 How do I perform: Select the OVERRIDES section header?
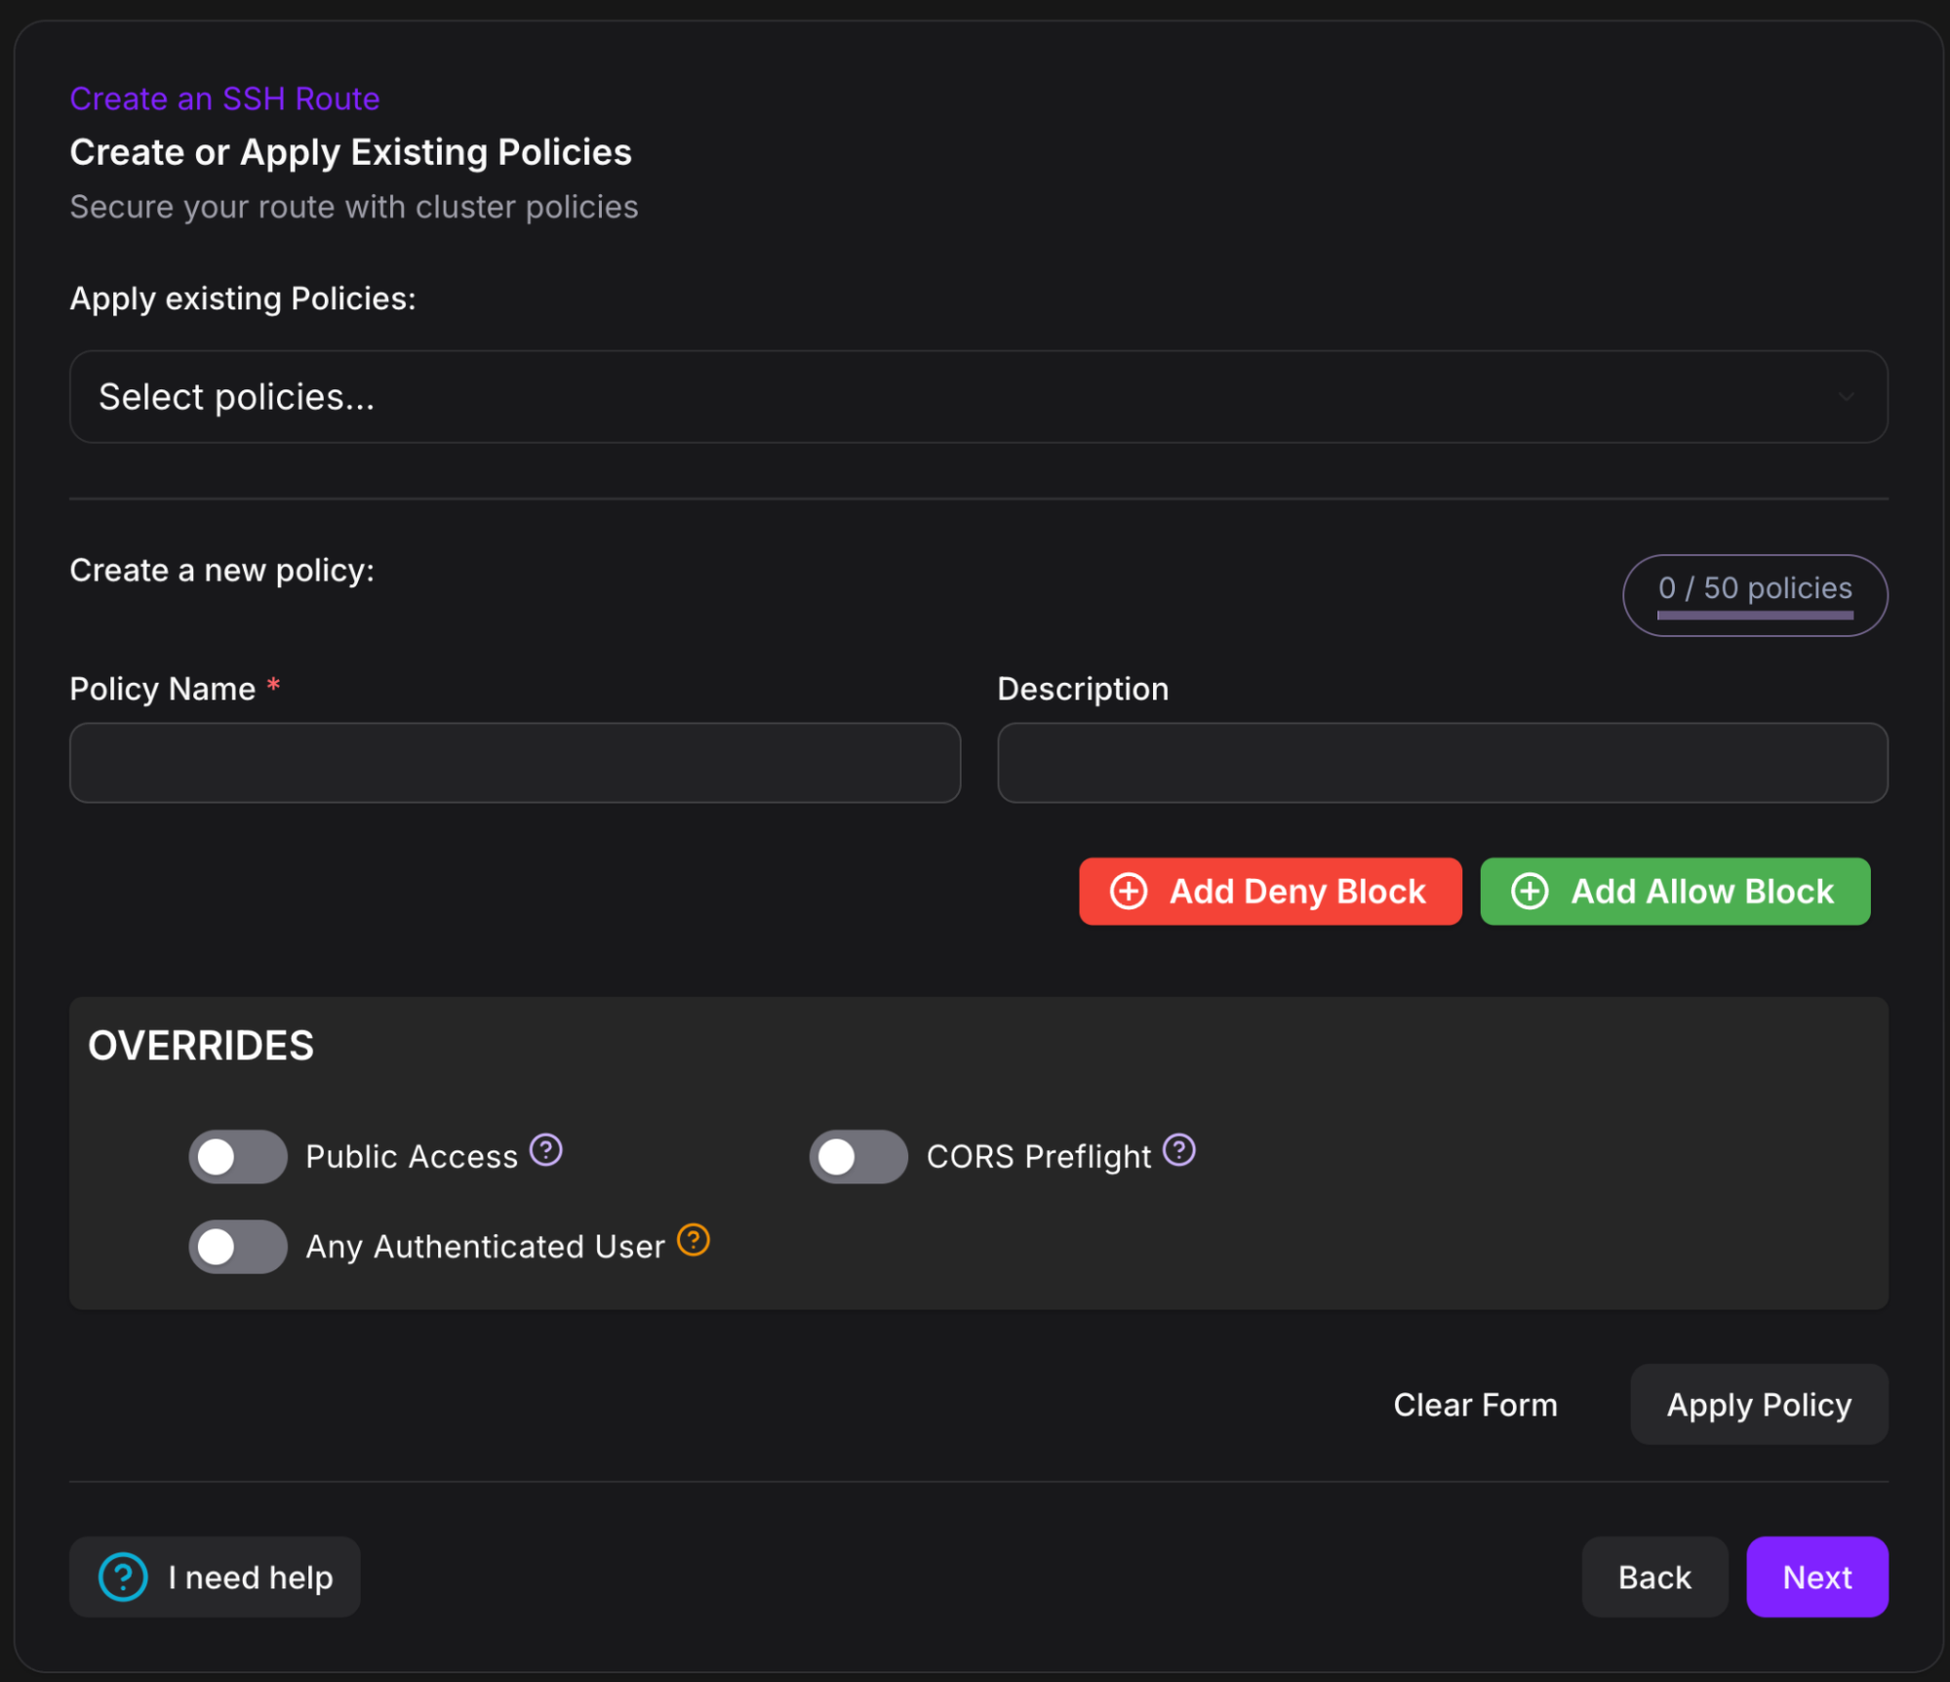point(200,1044)
